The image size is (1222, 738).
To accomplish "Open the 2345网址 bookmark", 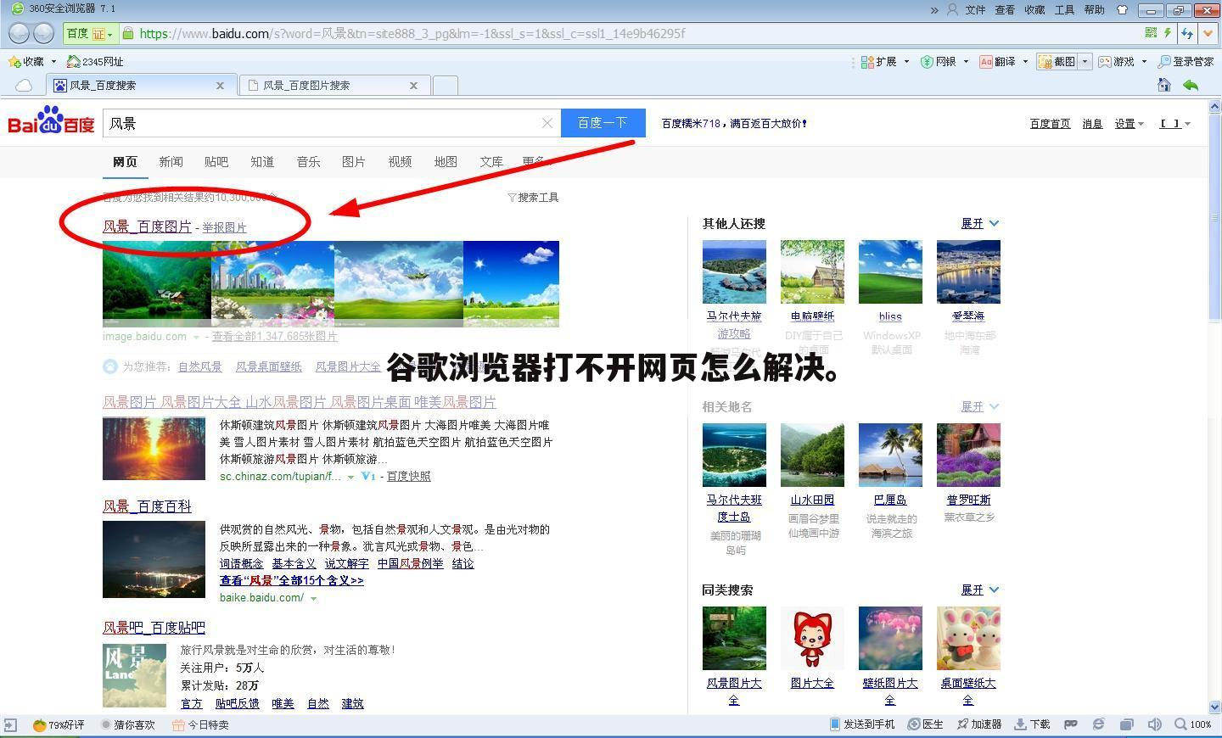I will 95,61.
